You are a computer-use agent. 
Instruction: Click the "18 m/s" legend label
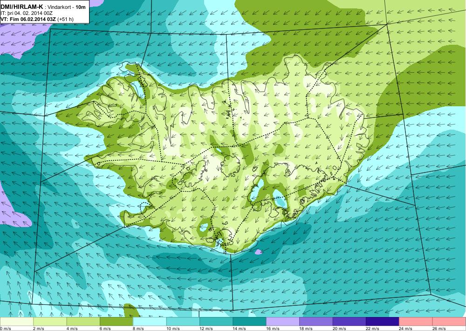[x=306, y=329]
